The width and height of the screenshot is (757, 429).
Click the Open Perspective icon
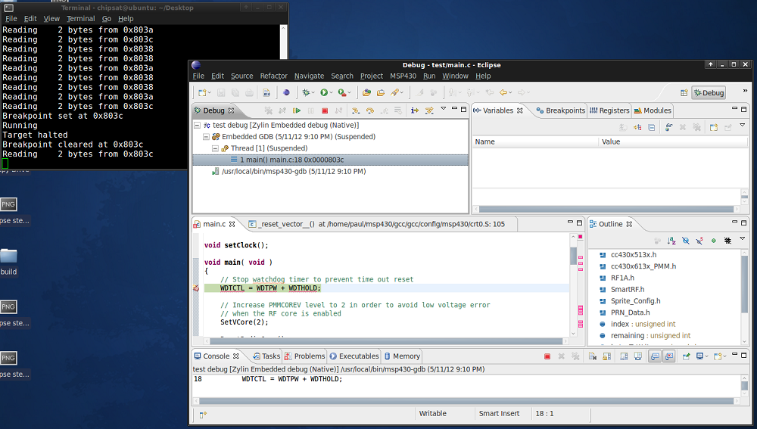[x=684, y=92]
